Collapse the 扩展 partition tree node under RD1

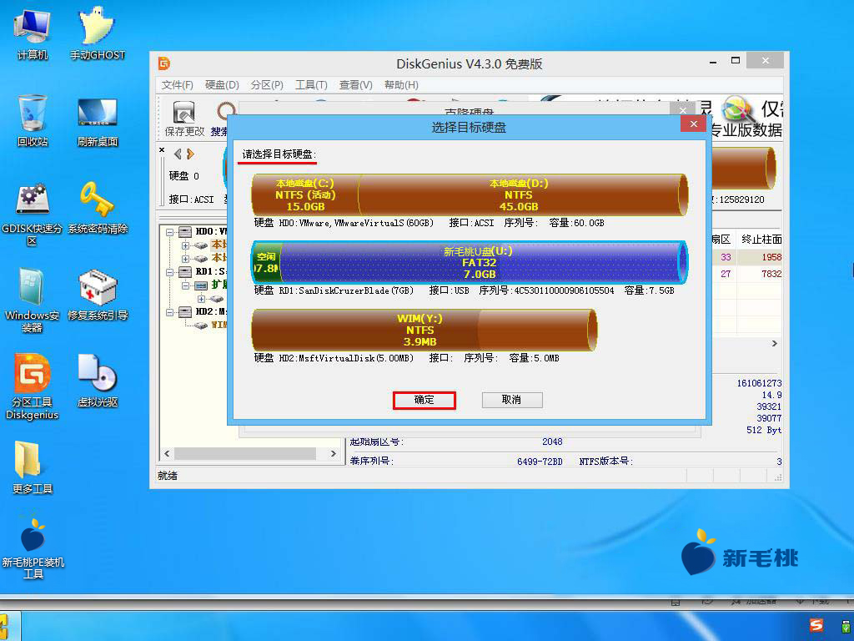pos(186,285)
